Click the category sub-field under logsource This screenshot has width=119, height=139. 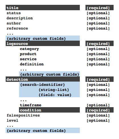click(29, 49)
